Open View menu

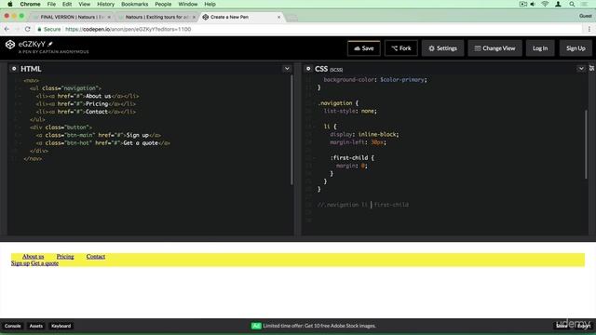pos(85,4)
